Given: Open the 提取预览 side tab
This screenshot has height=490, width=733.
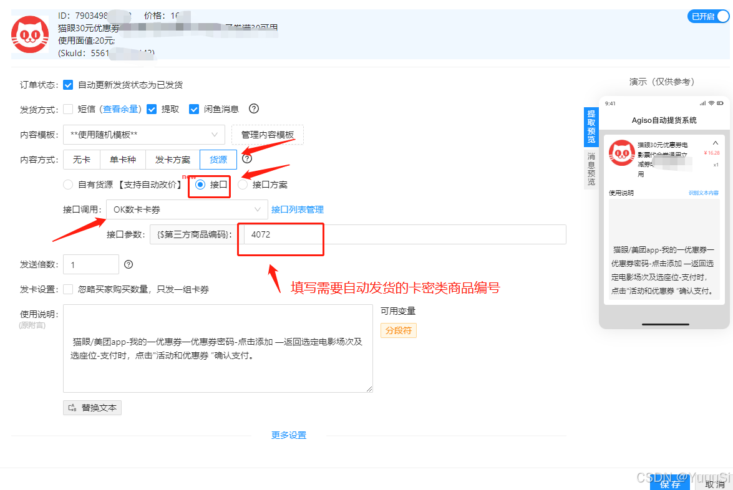Looking at the screenshot, I should 591,127.
